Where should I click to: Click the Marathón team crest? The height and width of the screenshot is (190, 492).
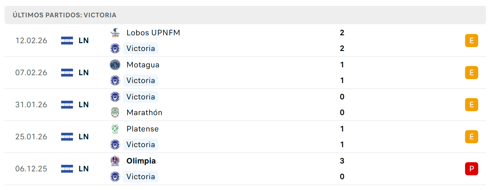pyautogui.click(x=115, y=112)
